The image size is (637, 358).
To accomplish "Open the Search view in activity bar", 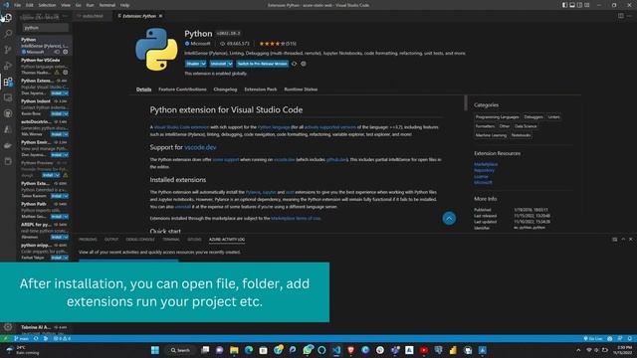I will pyautogui.click(x=8, y=33).
